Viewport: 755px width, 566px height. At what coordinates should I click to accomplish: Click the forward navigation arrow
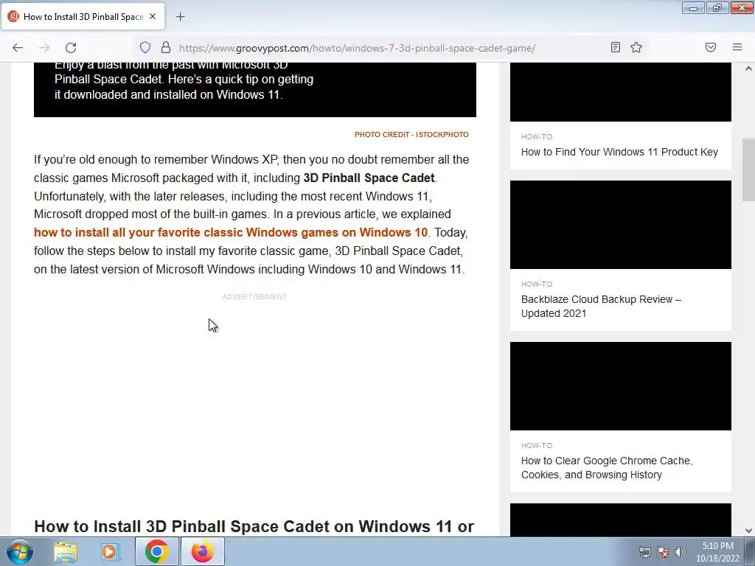pos(44,48)
